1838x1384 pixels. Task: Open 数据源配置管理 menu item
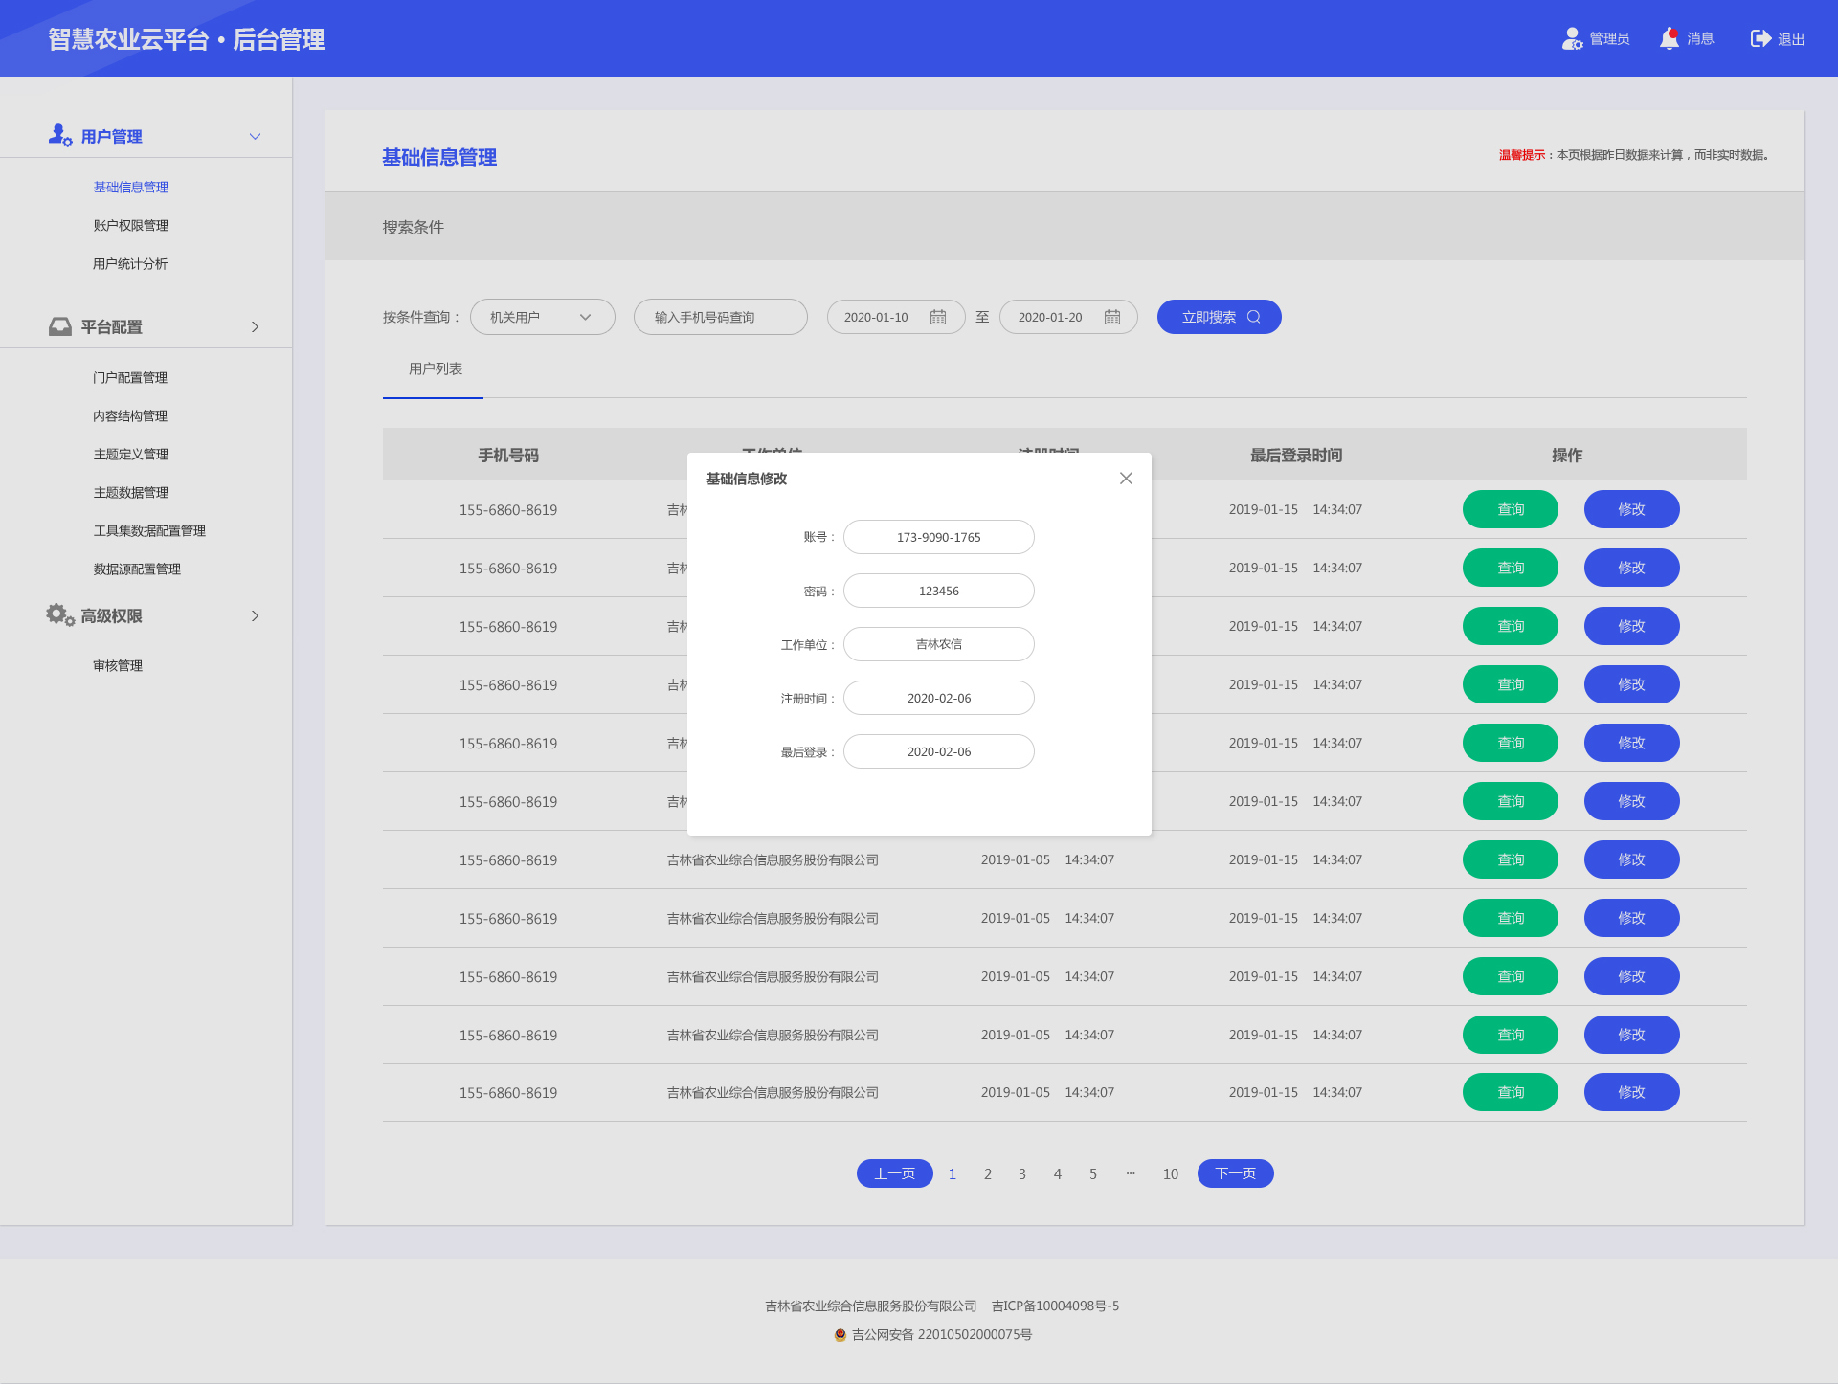click(x=137, y=569)
